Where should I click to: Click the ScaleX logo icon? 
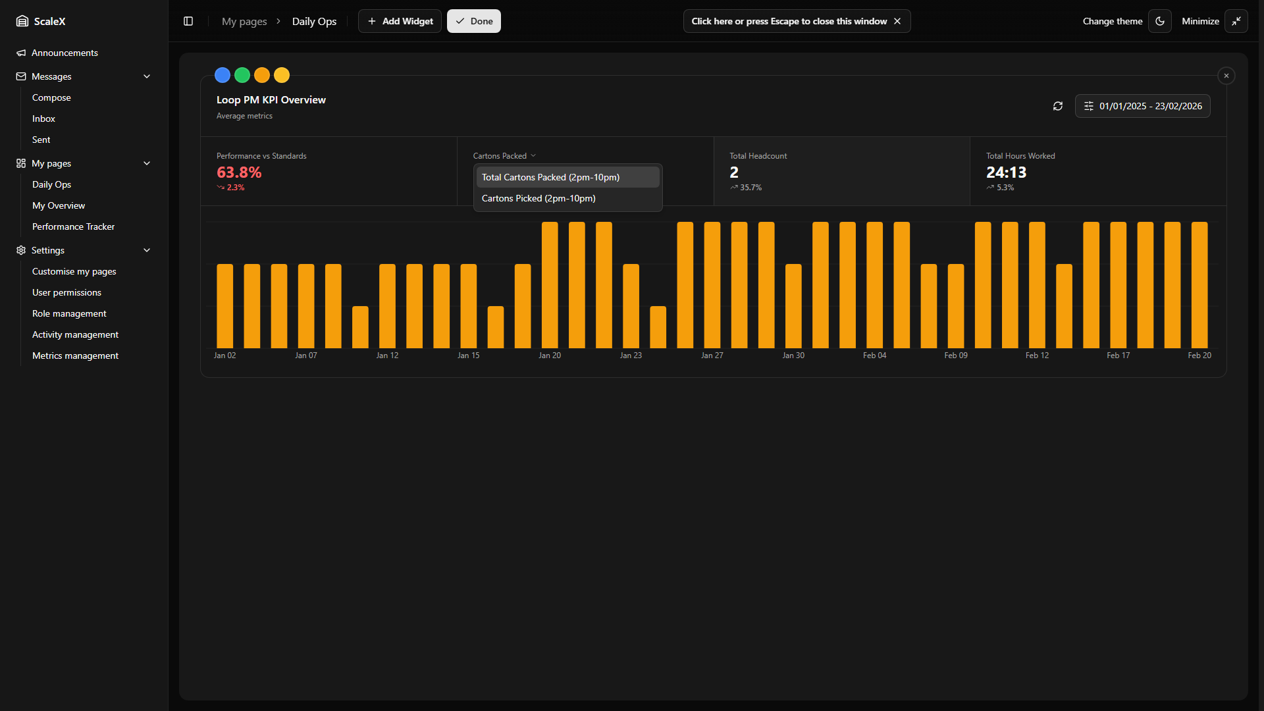point(22,21)
